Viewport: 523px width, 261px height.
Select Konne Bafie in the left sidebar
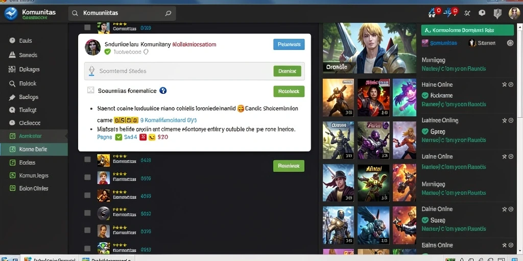[34, 149]
